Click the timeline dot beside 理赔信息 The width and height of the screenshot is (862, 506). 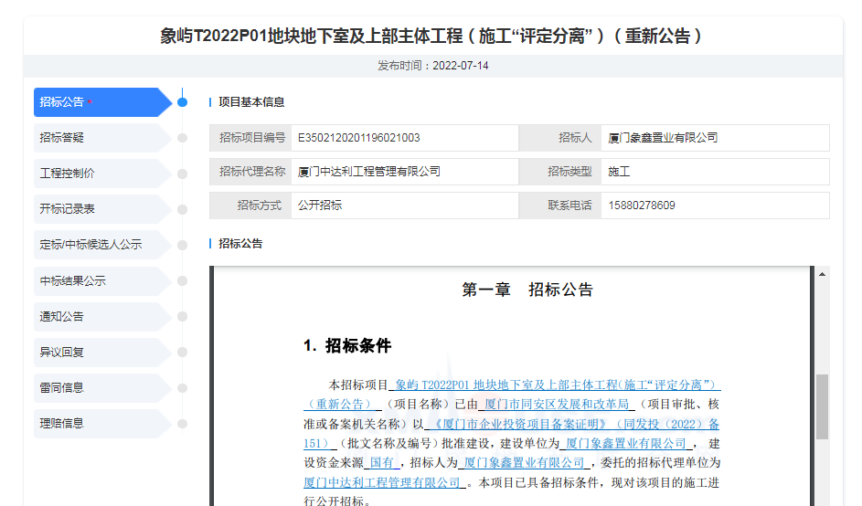(182, 424)
